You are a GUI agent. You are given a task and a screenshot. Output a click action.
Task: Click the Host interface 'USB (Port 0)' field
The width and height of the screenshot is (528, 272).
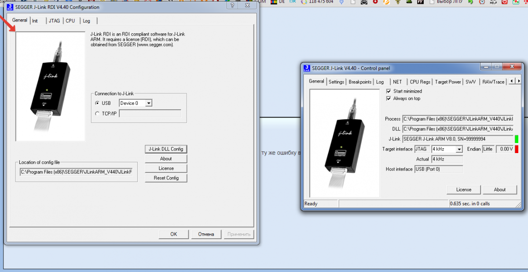pos(439,169)
